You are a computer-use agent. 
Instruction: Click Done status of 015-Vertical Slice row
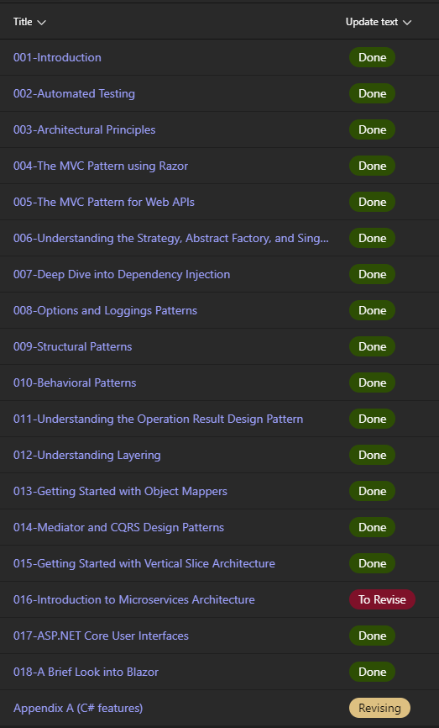click(x=372, y=563)
